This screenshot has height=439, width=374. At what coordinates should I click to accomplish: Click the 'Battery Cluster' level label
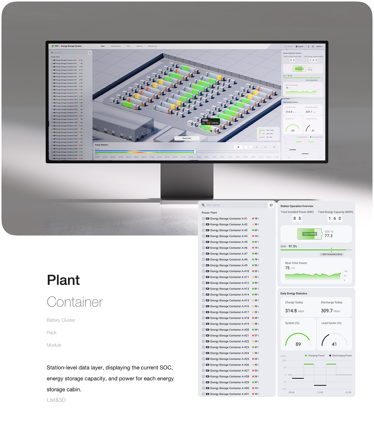pos(61,320)
